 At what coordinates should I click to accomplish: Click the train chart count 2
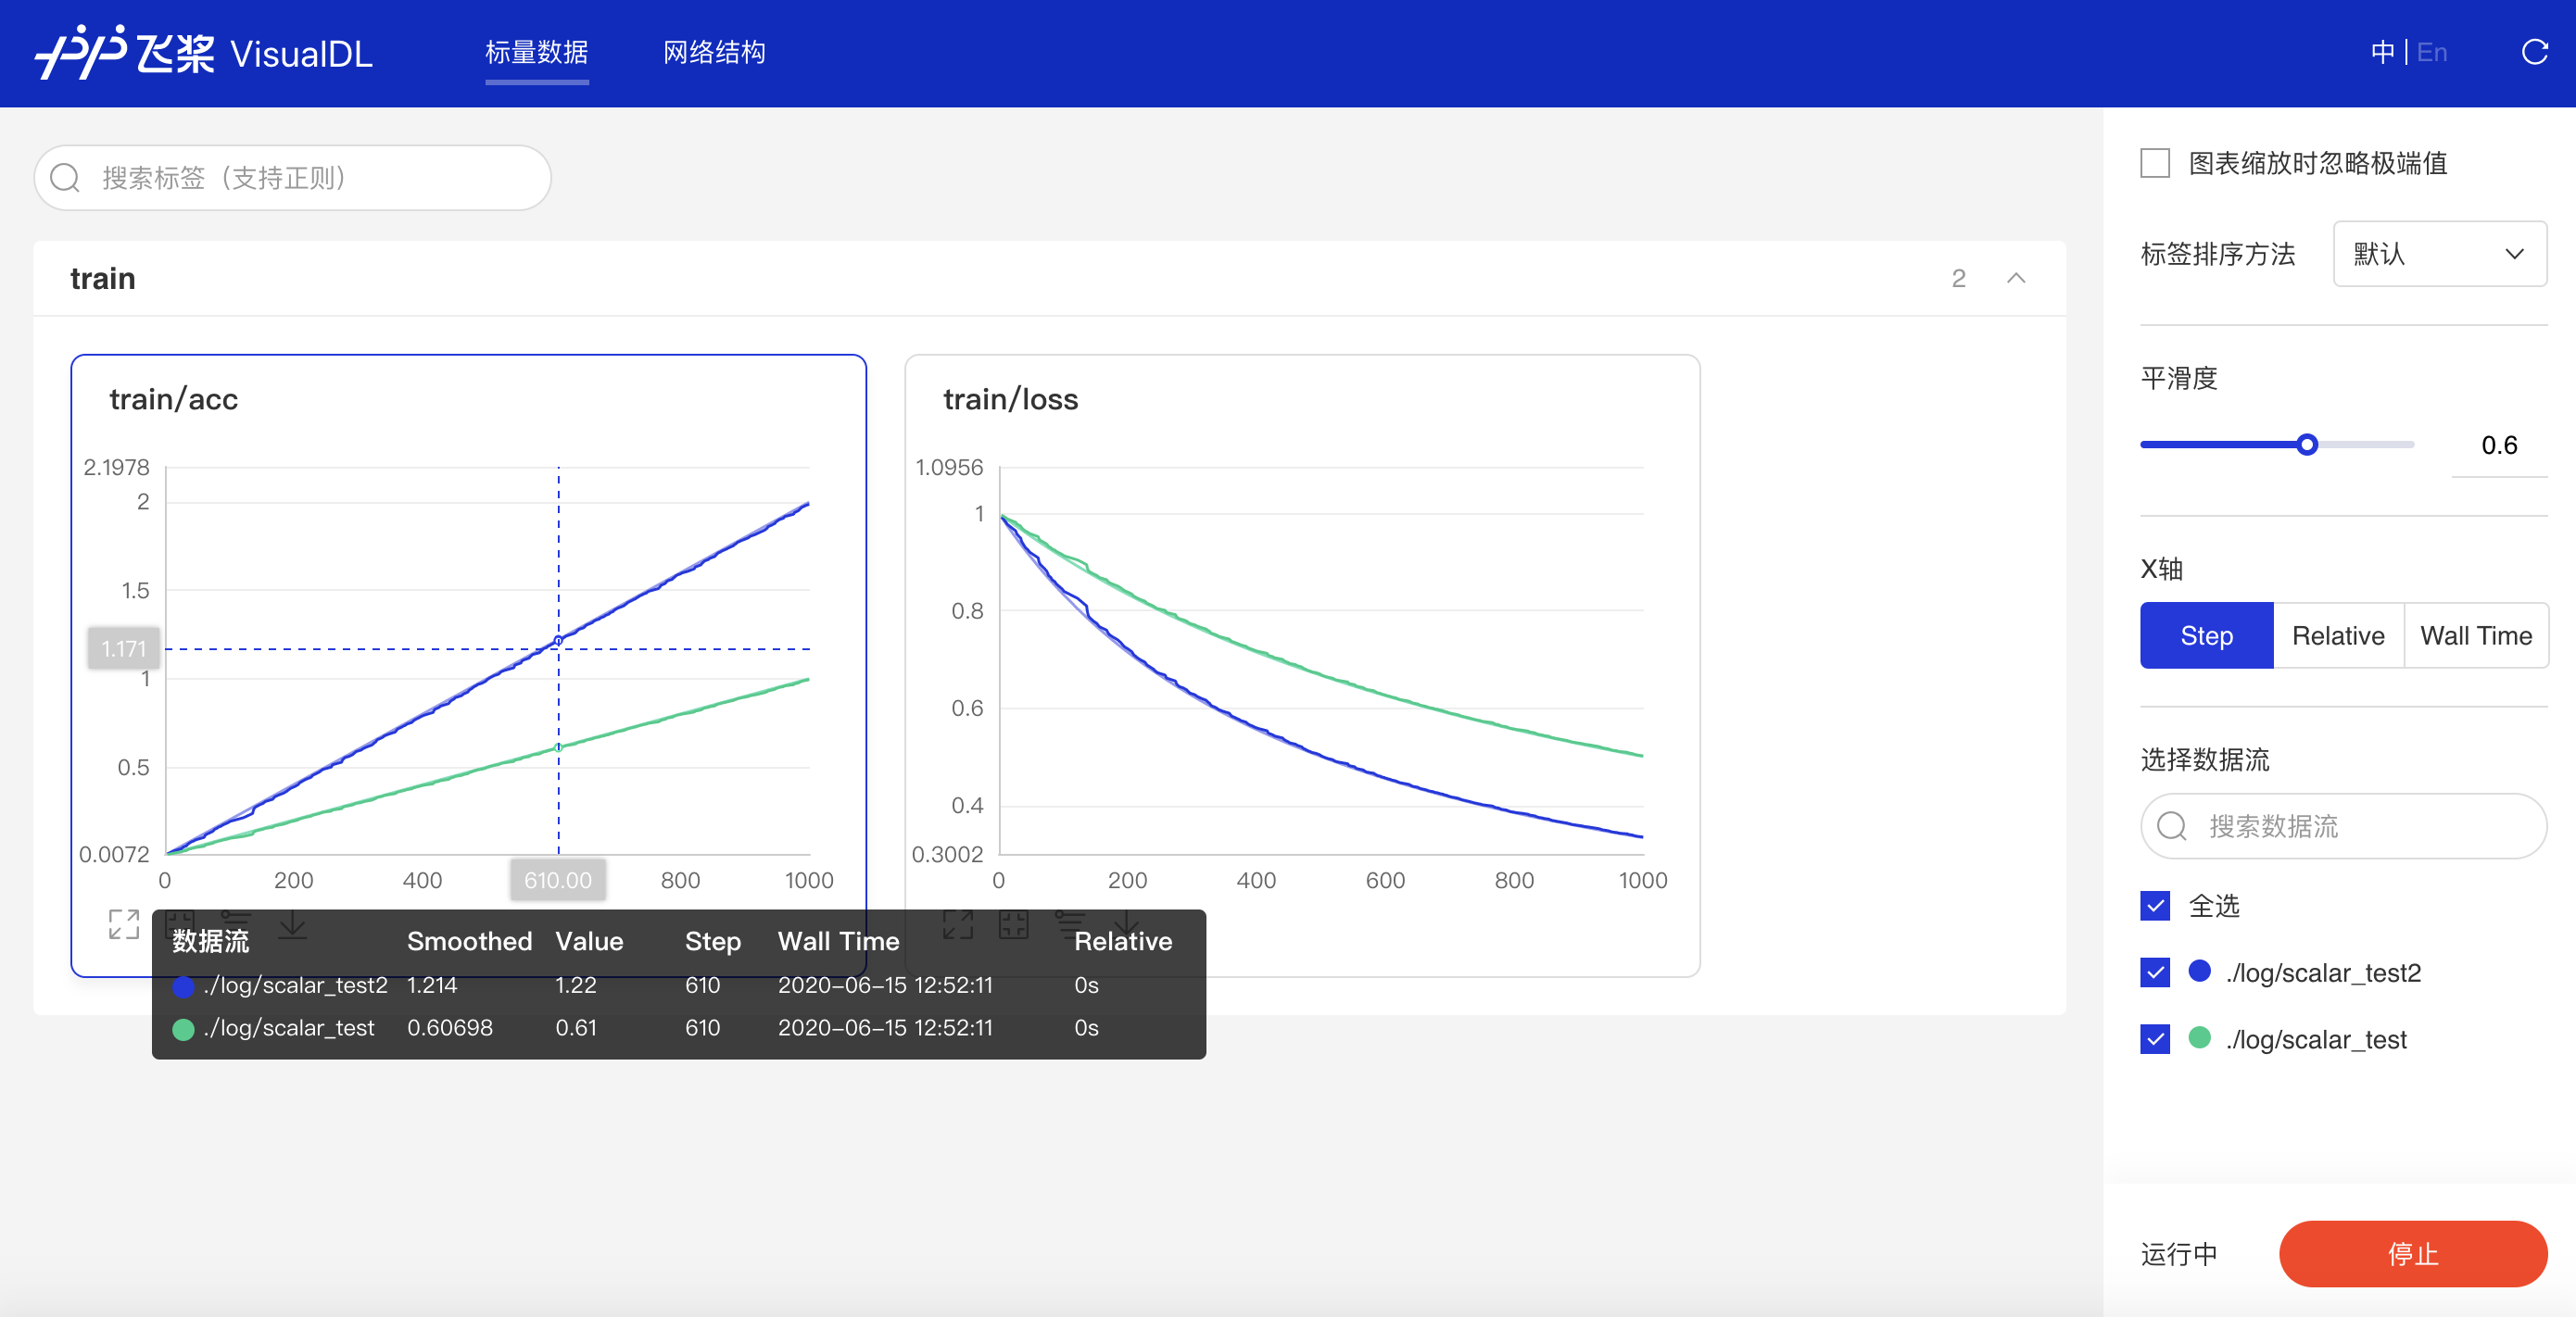(1958, 278)
